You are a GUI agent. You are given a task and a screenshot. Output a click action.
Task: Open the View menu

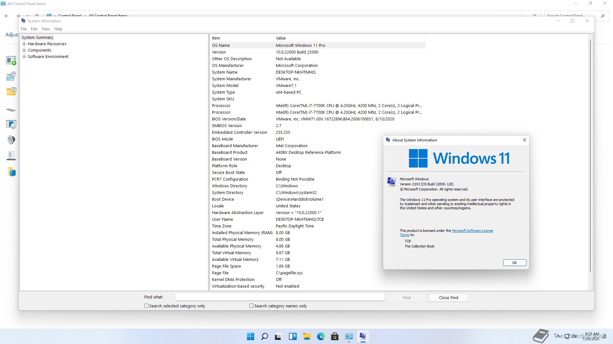(x=46, y=29)
